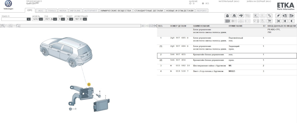
Task: Switch to the AUTOPART tab
Action: tap(91, 11)
